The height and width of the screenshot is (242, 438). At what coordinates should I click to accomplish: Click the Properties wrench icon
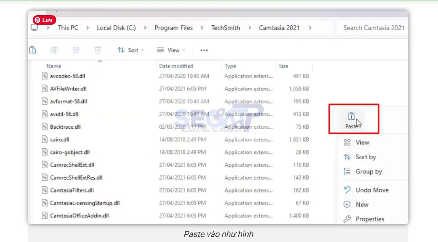(346, 219)
